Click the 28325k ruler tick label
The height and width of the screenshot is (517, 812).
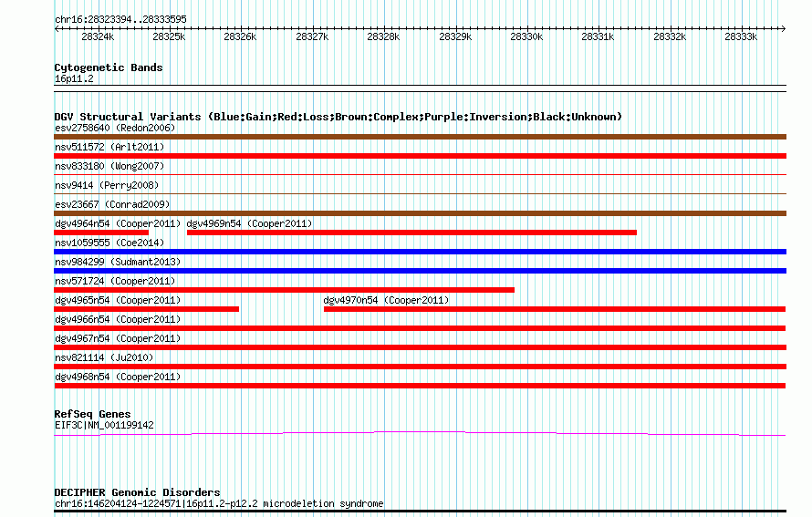click(169, 36)
